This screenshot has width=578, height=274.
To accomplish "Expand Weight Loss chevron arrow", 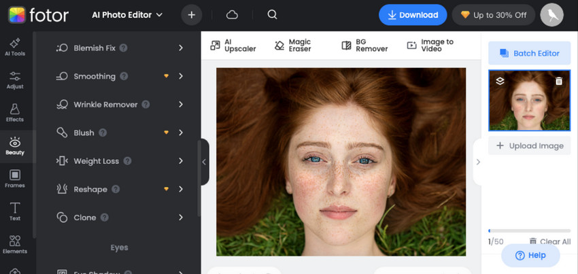I will click(x=181, y=160).
